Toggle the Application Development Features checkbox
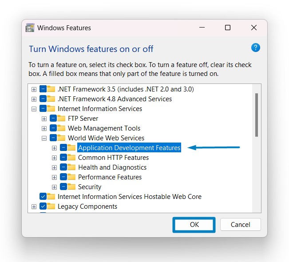 click(x=63, y=148)
